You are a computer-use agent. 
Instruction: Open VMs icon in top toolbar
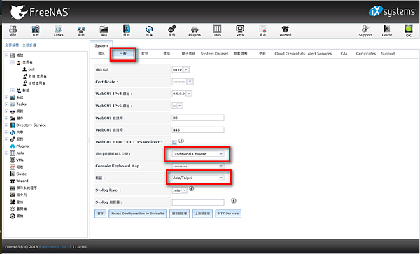click(240, 31)
